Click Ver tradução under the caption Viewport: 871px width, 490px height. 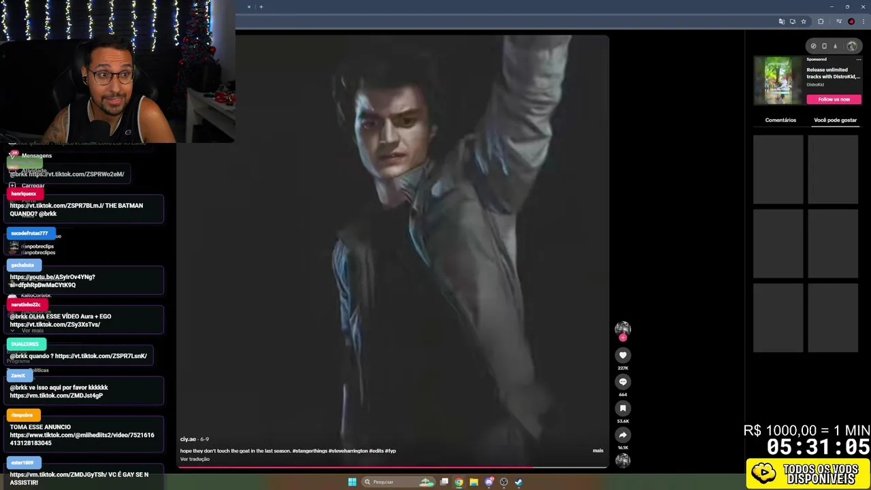coord(195,459)
